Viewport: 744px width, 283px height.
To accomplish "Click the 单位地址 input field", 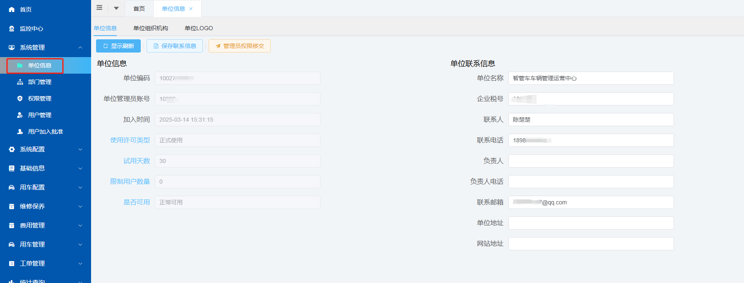I will tap(591, 223).
